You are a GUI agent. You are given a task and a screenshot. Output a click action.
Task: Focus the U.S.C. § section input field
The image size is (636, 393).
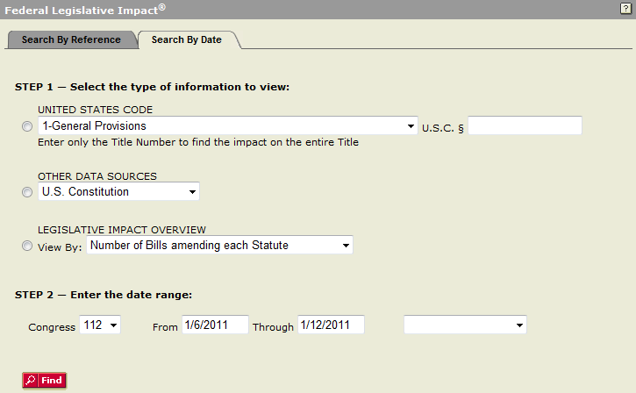pyautogui.click(x=525, y=125)
